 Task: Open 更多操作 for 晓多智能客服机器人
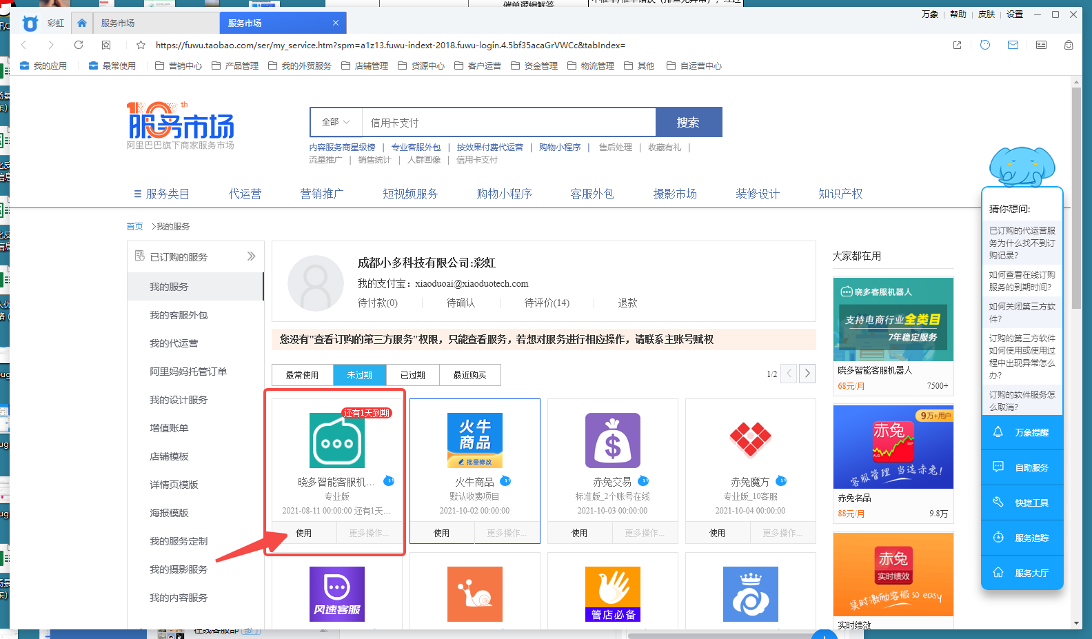click(x=369, y=533)
